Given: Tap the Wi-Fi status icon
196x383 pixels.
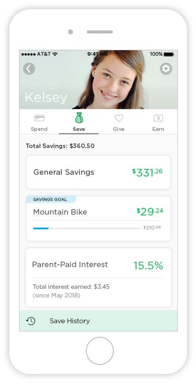Looking at the screenshot, I should click(x=55, y=54).
